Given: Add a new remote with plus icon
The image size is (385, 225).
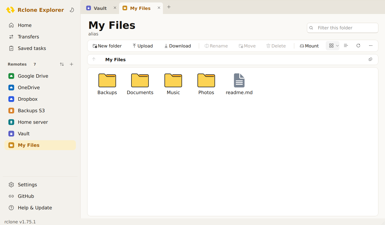Looking at the screenshot, I should coord(71,64).
